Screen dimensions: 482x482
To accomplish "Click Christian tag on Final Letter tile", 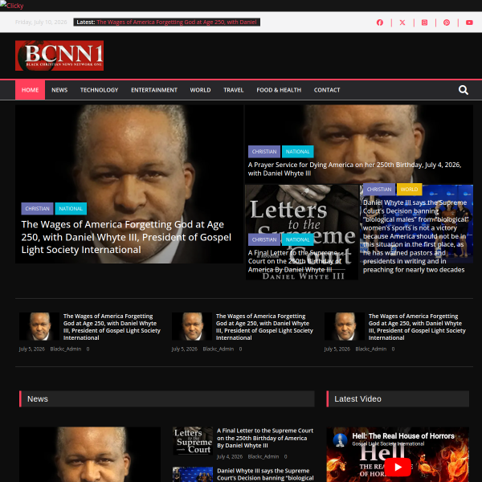I will click(x=264, y=239).
